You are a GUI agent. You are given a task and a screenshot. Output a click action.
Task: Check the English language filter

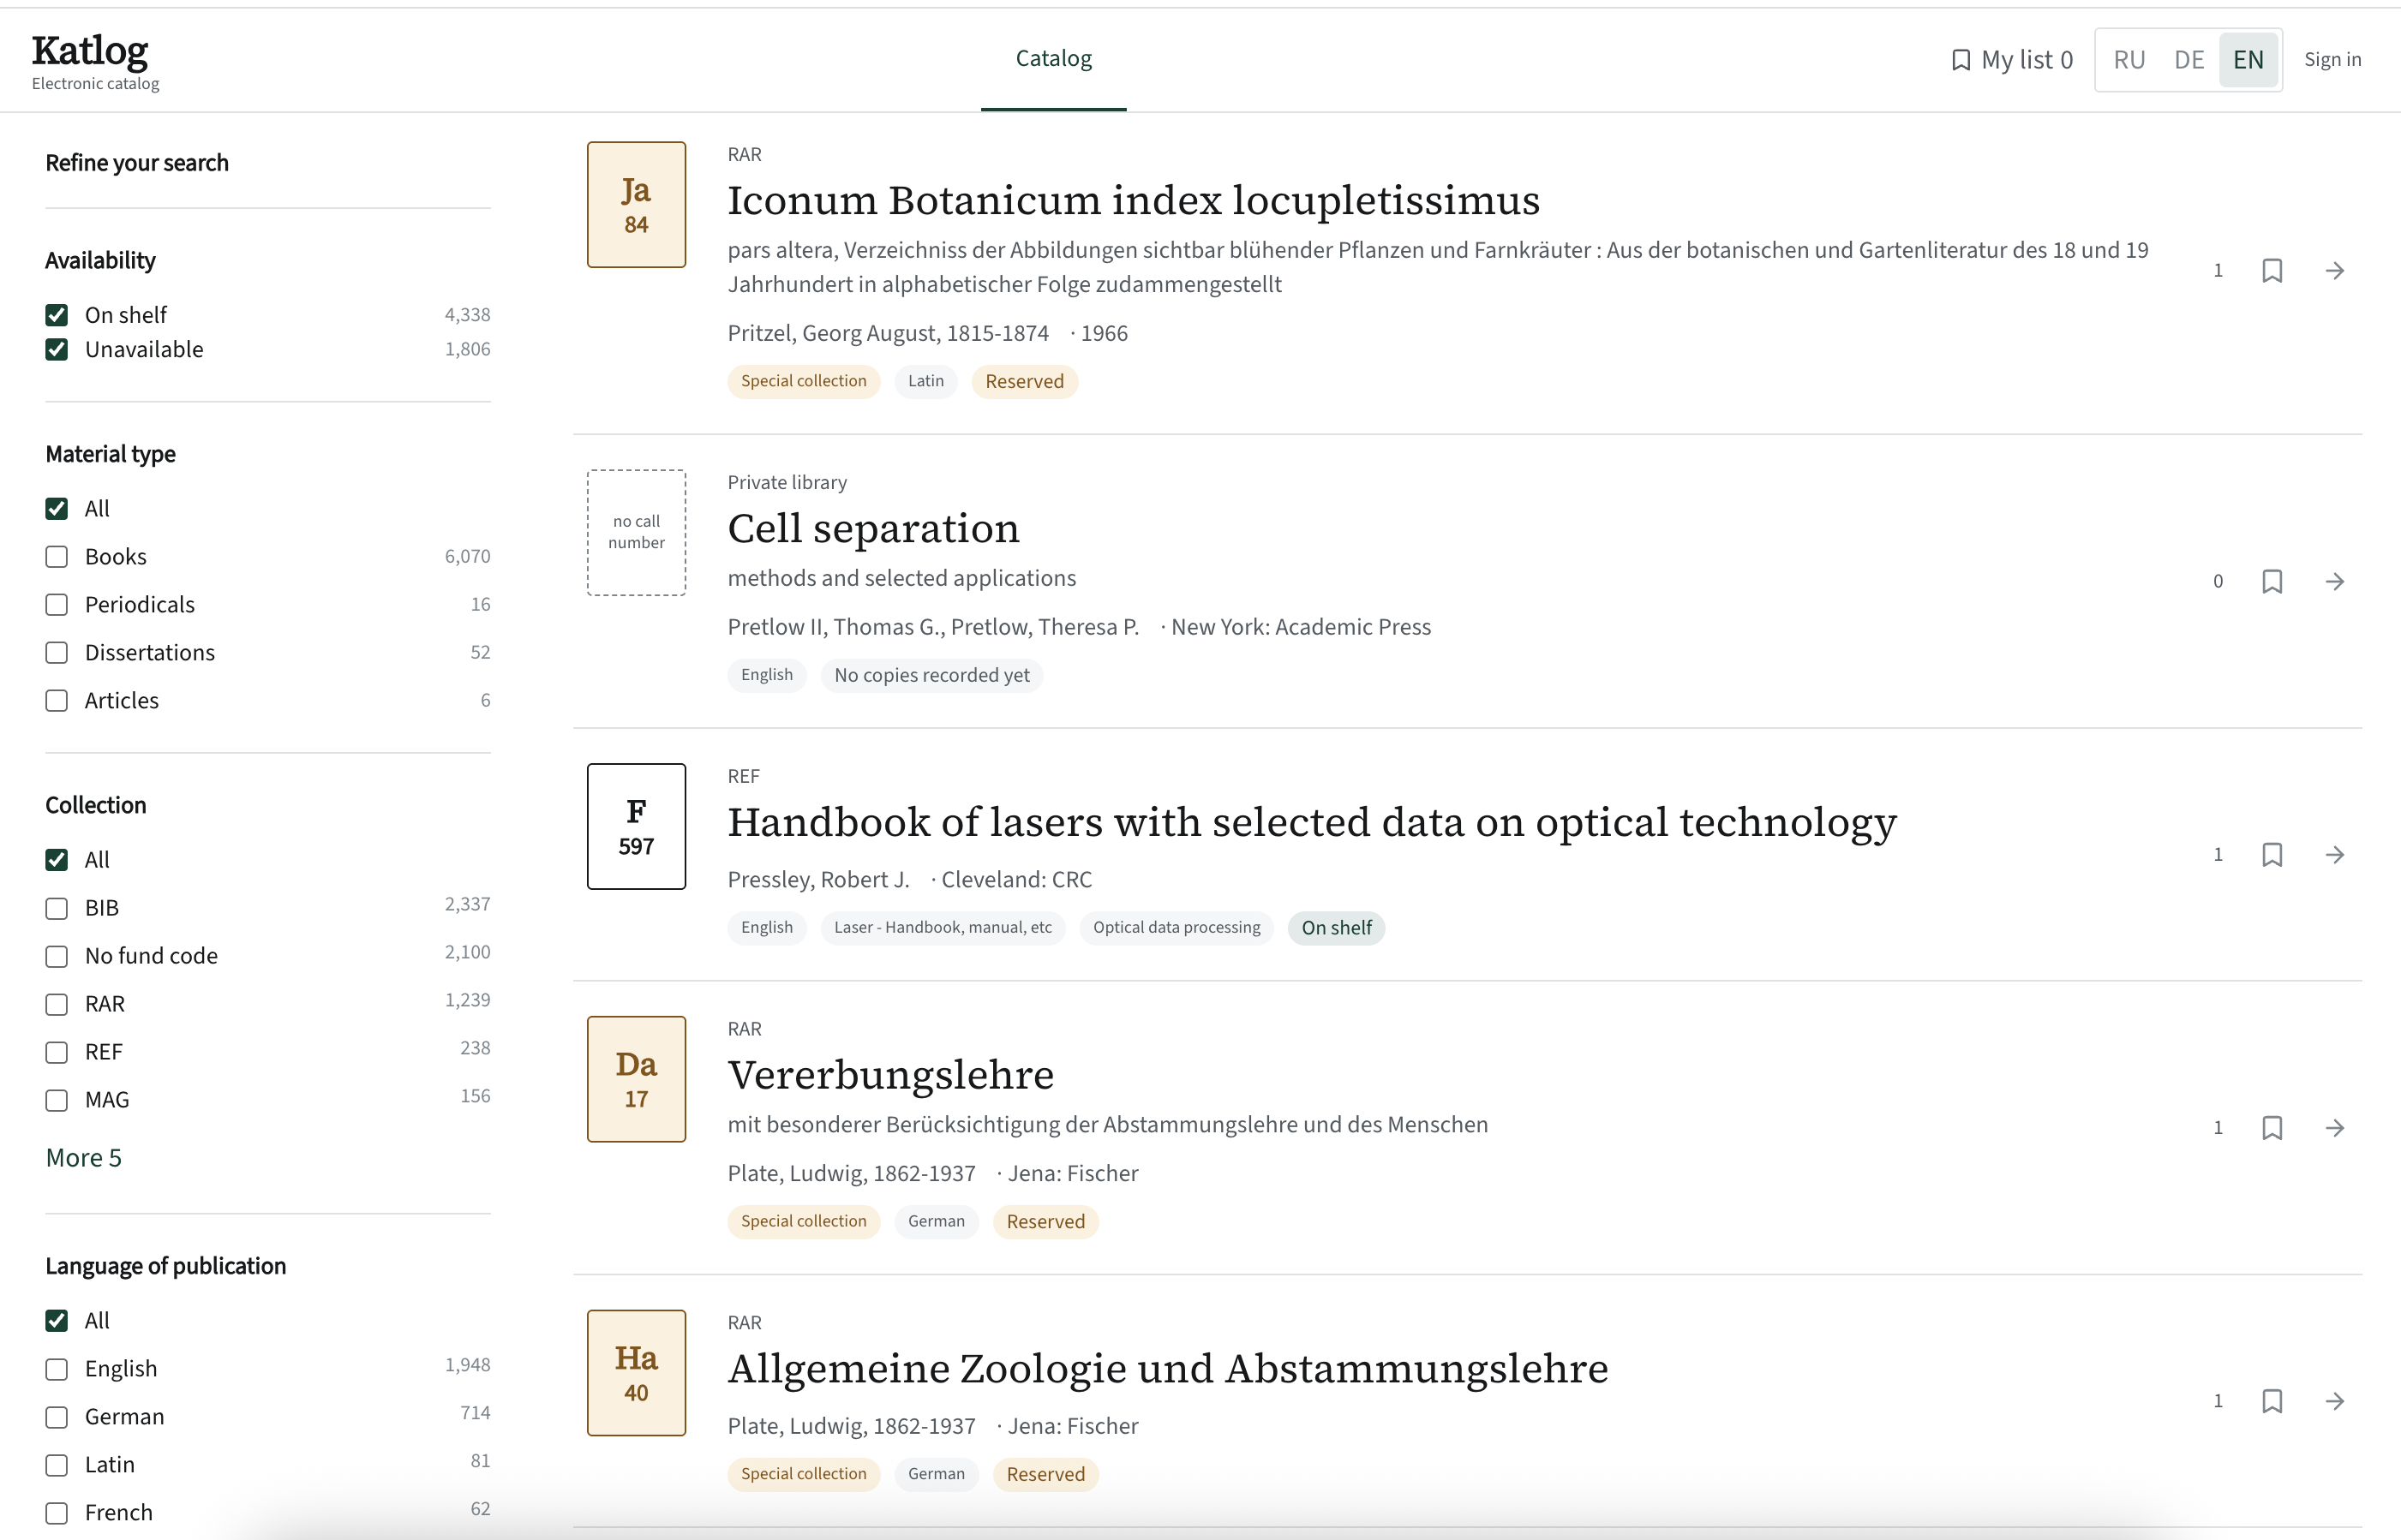pyautogui.click(x=57, y=1369)
